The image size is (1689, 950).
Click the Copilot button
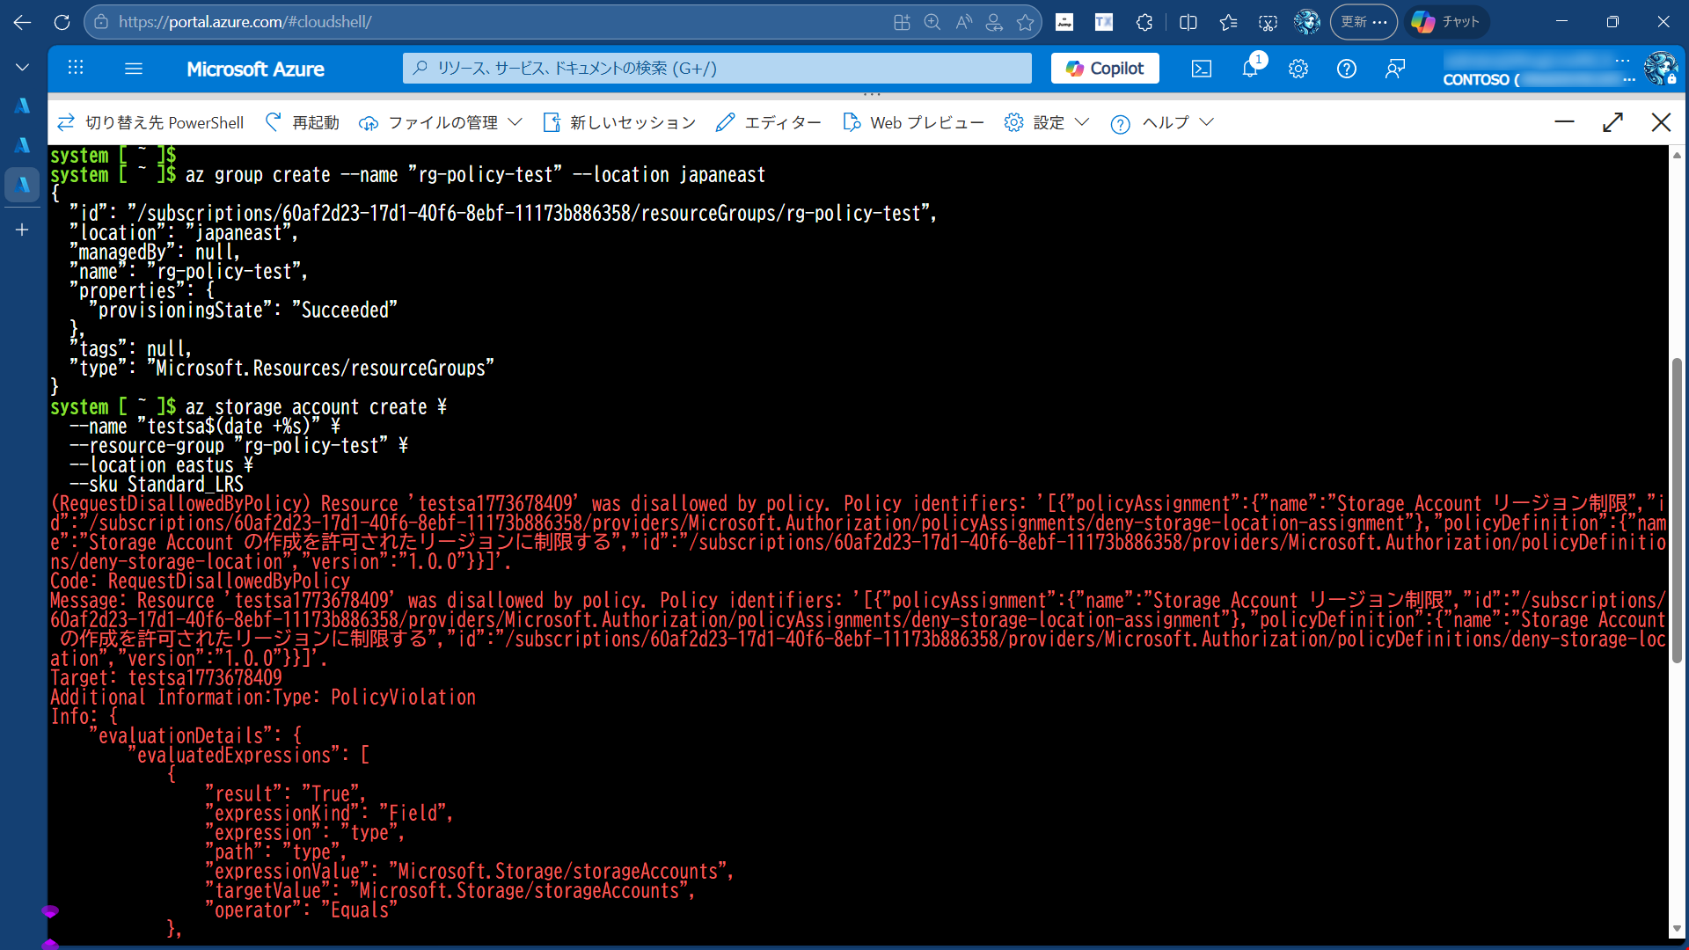tap(1105, 69)
